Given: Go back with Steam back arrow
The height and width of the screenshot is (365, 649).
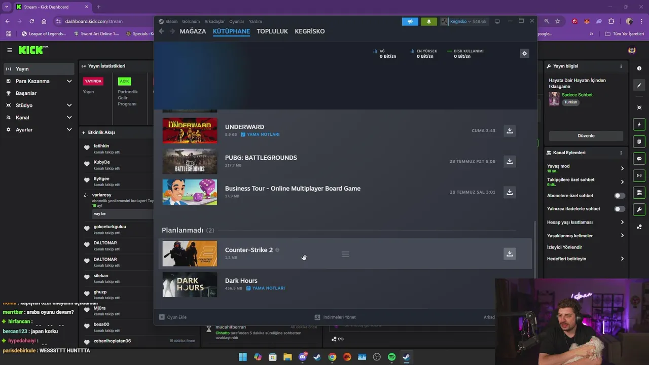Looking at the screenshot, I should [x=162, y=31].
